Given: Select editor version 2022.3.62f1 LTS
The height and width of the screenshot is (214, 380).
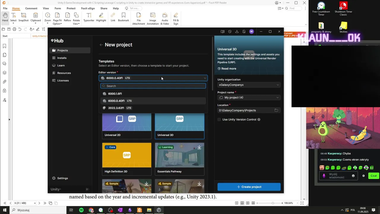Looking at the screenshot, I should 153,108.
